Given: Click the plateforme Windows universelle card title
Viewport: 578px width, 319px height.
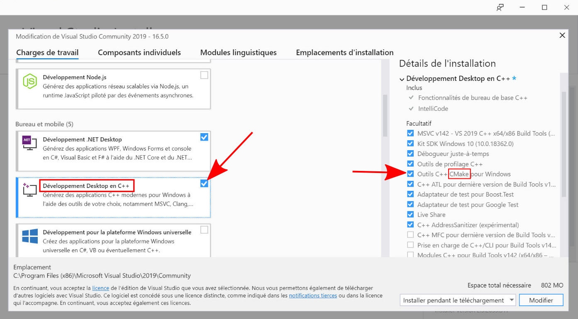Looking at the screenshot, I should [117, 232].
